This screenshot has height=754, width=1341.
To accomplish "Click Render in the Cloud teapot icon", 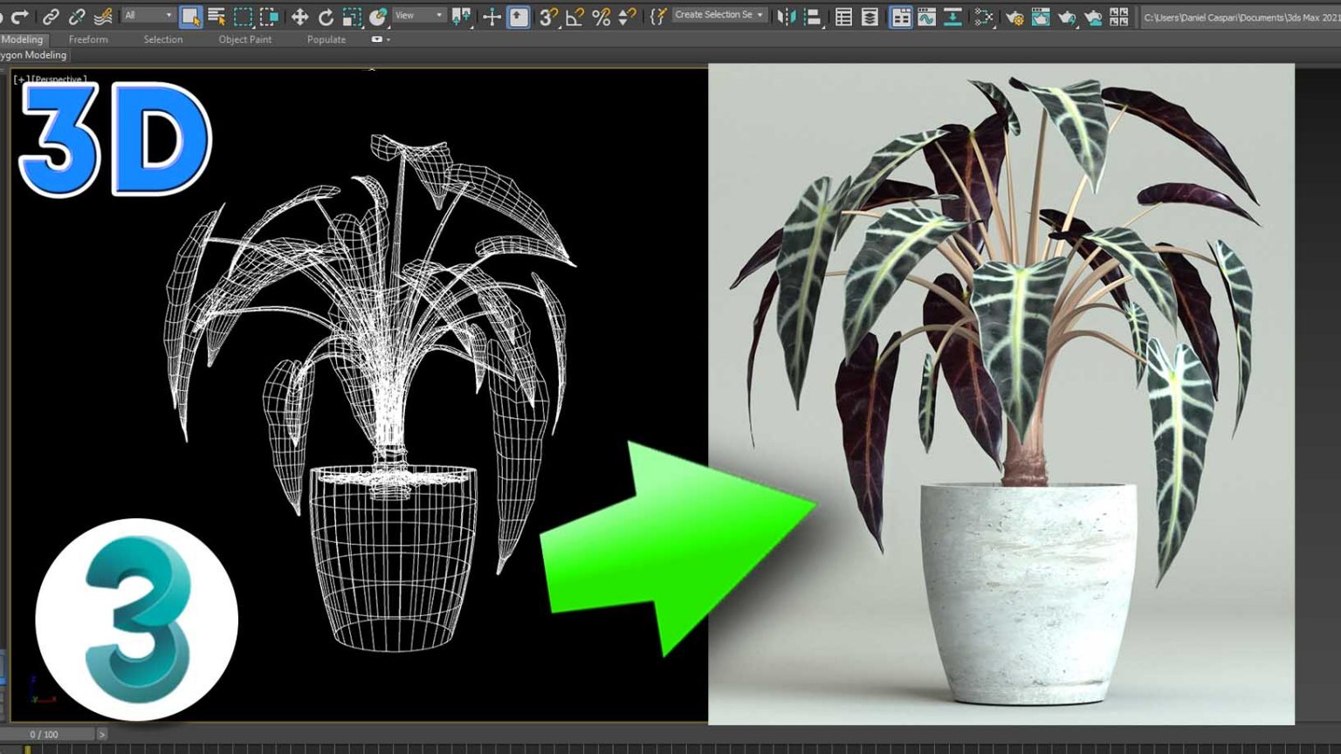I will click(x=1093, y=16).
